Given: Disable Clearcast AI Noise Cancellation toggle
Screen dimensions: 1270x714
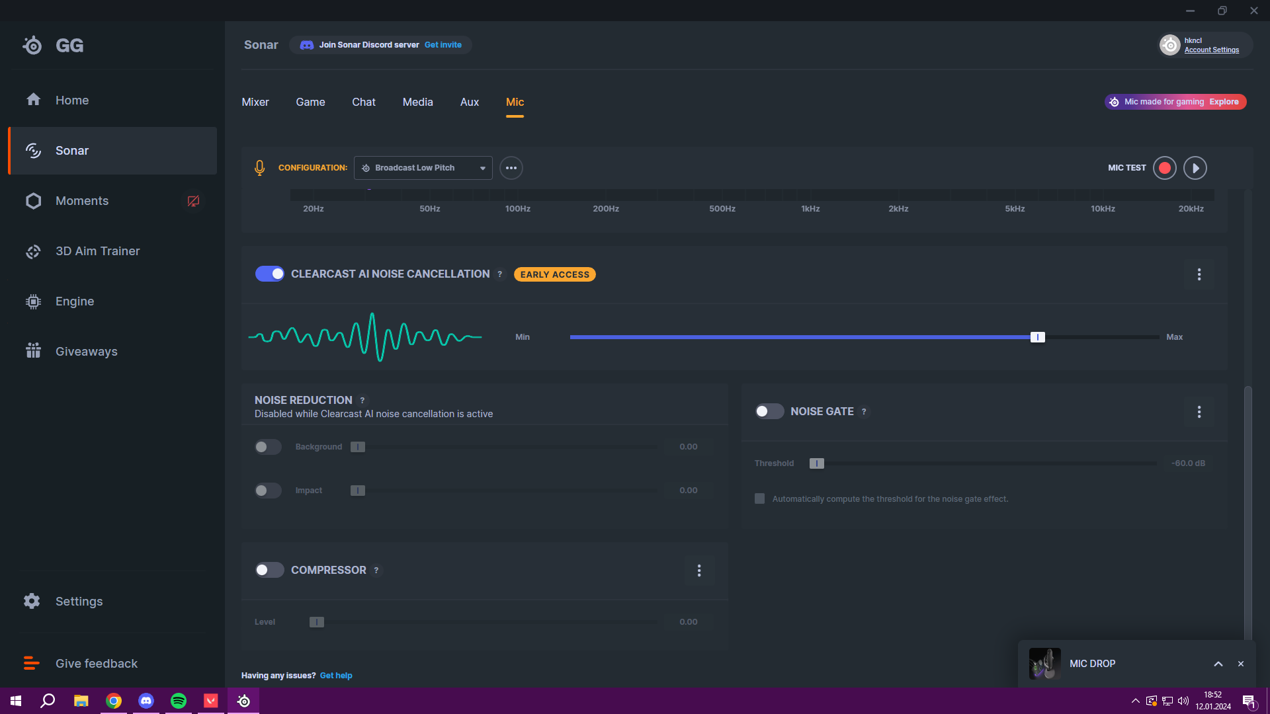Looking at the screenshot, I should pyautogui.click(x=269, y=274).
